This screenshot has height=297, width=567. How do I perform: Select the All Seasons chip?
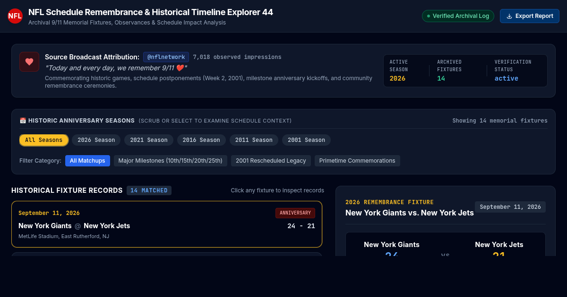44,140
